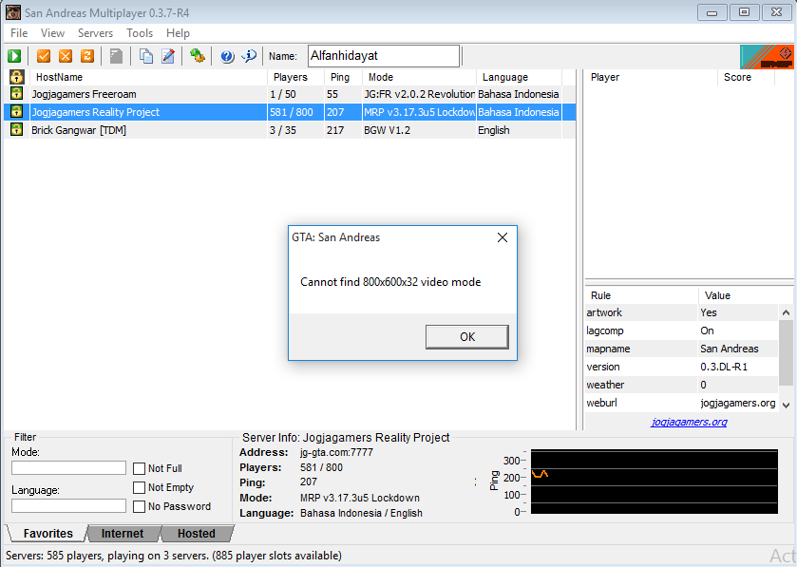The image size is (797, 567).
Task: Click the green Connect play icon
Action: point(14,56)
